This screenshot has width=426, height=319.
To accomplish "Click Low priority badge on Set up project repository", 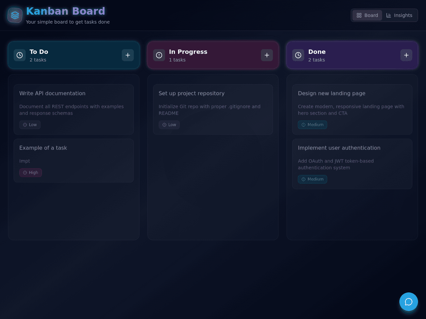I will [x=169, y=125].
